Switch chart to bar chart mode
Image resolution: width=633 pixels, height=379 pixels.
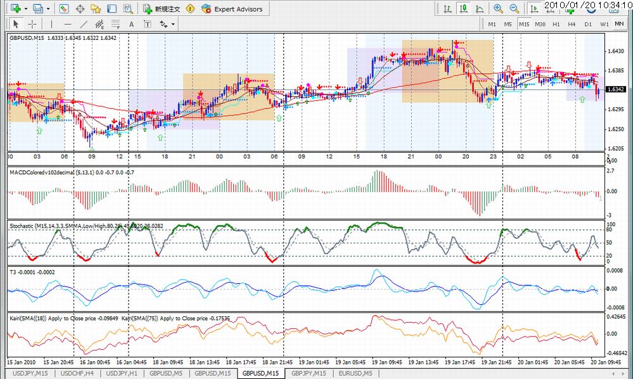[x=447, y=8]
